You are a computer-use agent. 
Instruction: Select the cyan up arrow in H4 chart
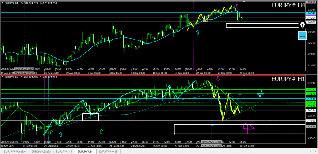(x=198, y=32)
